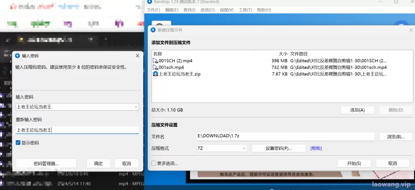Cancel the 新建压缩文件 dialog with 取消
Viewport: 415px width, 190px height.
coord(393,163)
